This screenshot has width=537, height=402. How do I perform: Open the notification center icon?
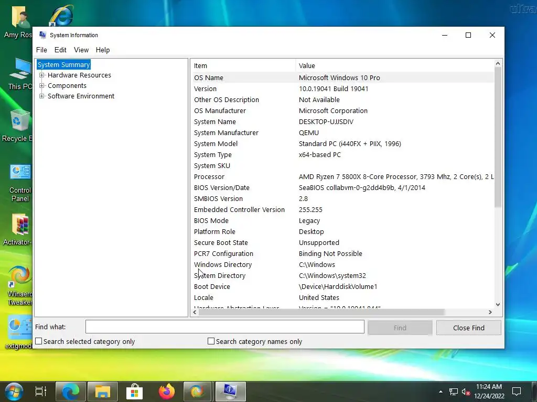click(517, 392)
